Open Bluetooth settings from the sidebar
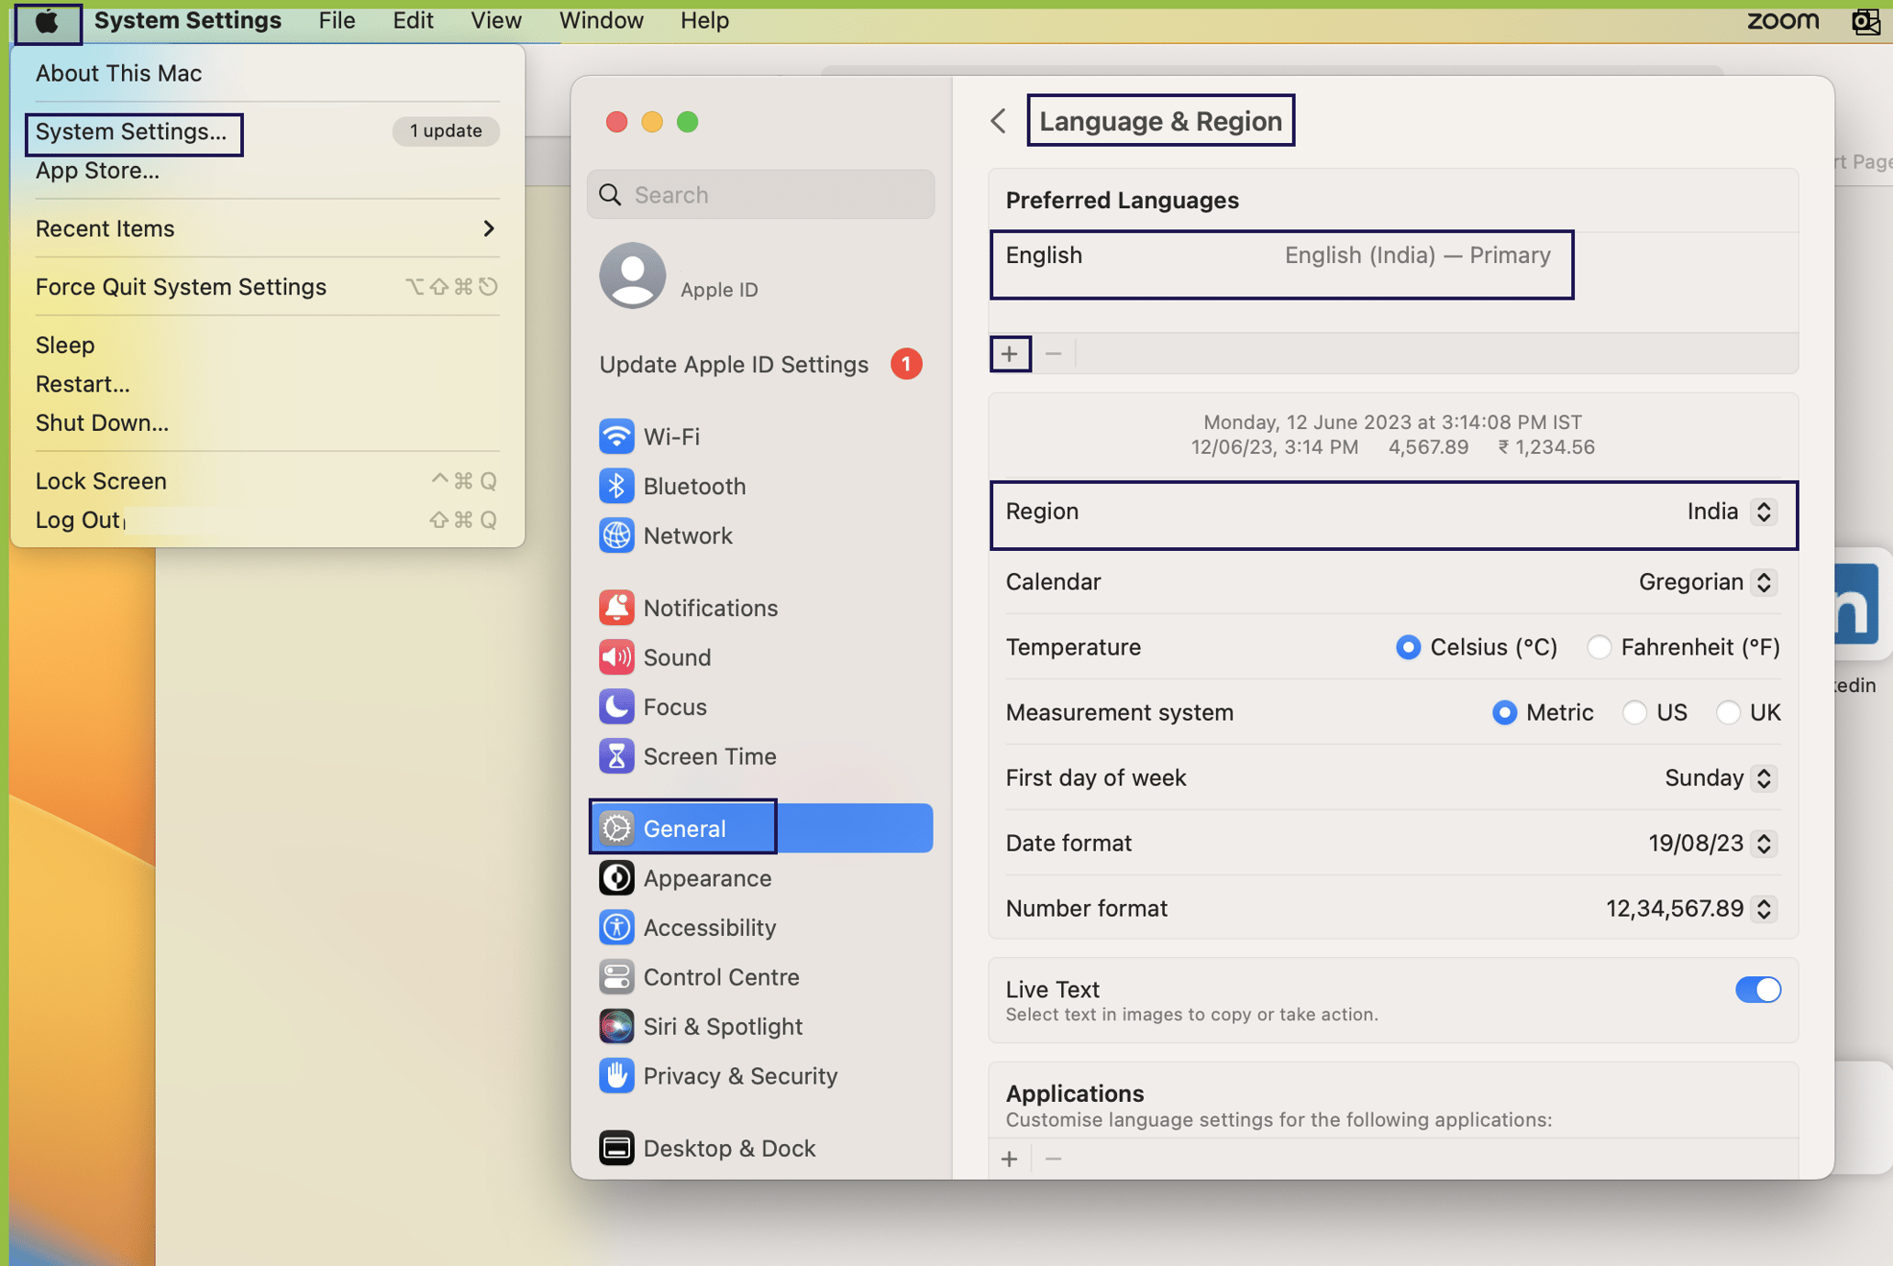 pyautogui.click(x=694, y=486)
